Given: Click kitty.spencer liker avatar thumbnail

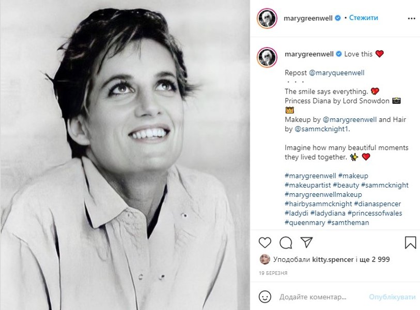Looking at the screenshot, I should 265,259.
